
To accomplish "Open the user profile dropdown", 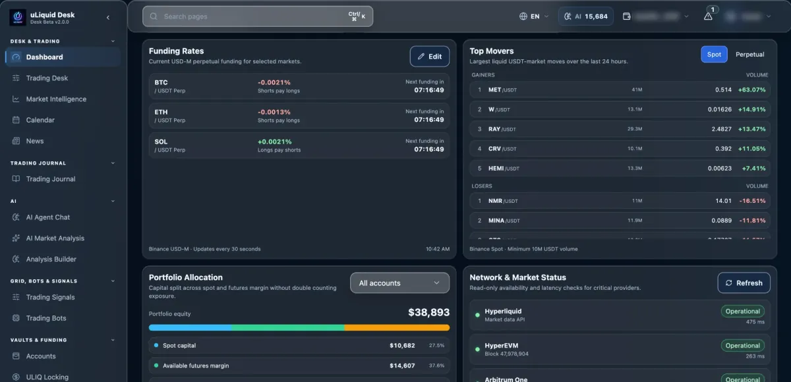I will point(747,16).
